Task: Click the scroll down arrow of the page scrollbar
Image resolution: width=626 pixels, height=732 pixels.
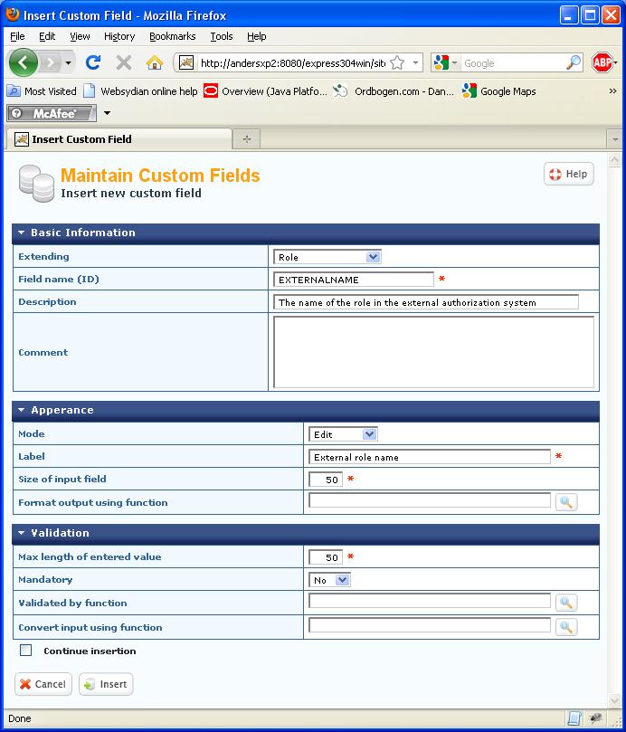Action: [614, 700]
